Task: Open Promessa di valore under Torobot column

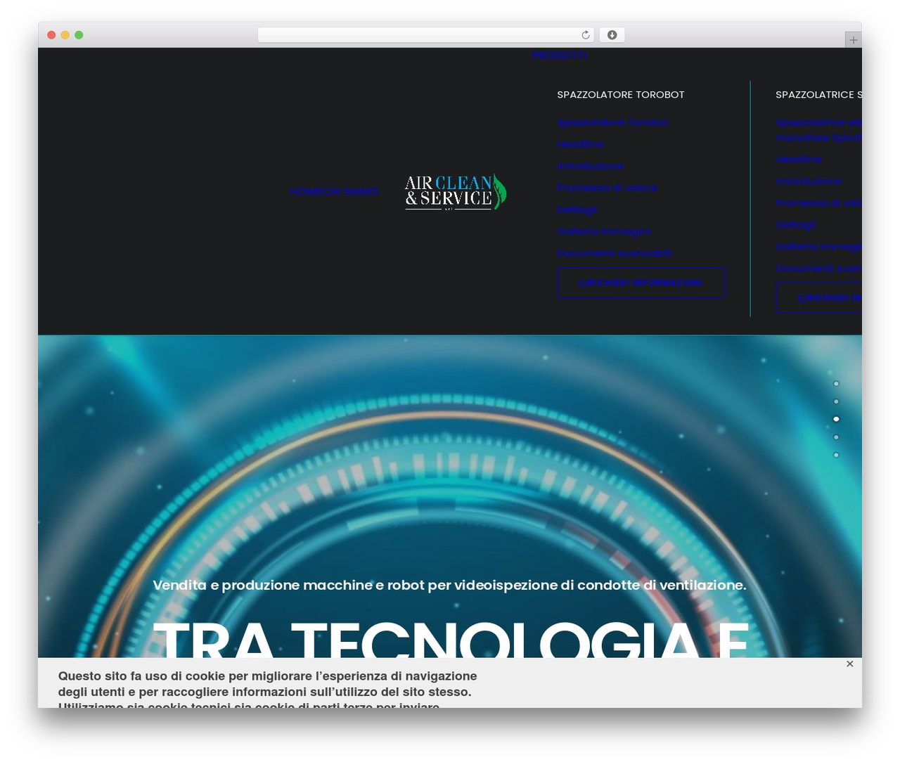Action: (607, 188)
